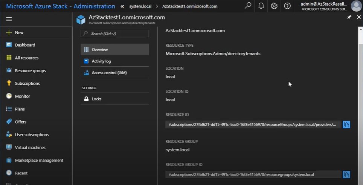
Task: Click system.local breadcrumb
Action: (140, 6)
